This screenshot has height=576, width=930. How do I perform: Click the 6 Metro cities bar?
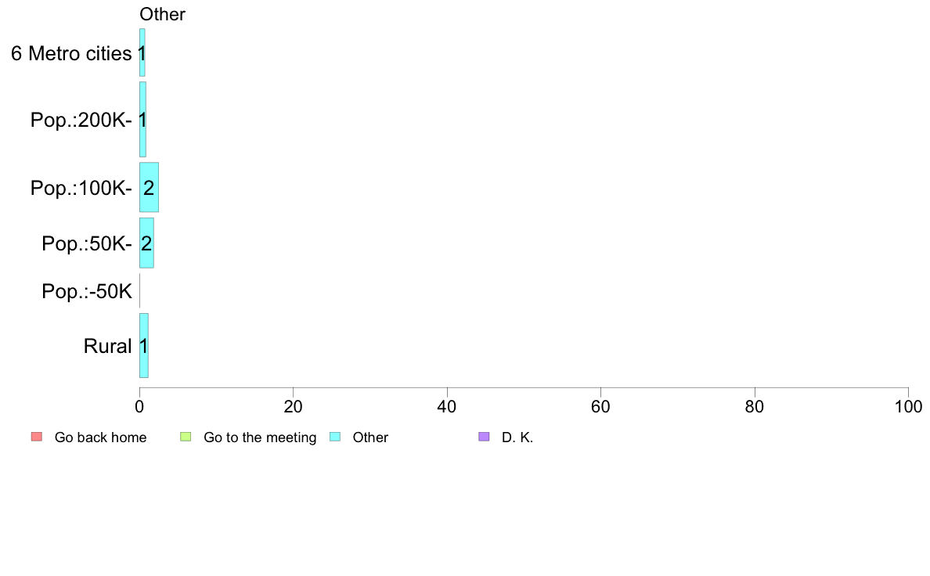tap(142, 52)
